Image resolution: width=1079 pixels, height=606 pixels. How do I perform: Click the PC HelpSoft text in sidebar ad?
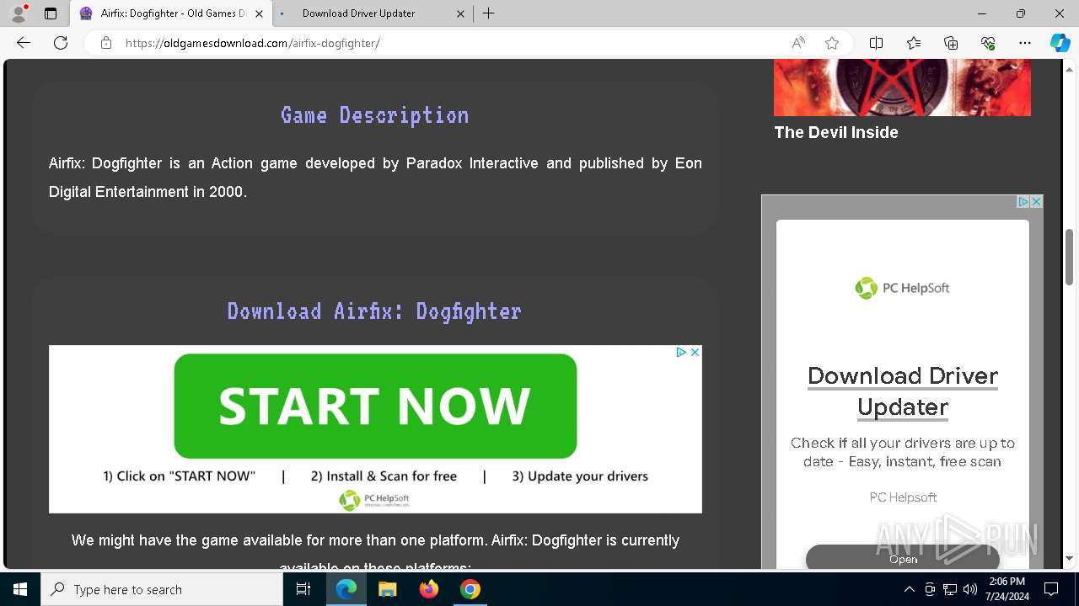click(x=903, y=497)
